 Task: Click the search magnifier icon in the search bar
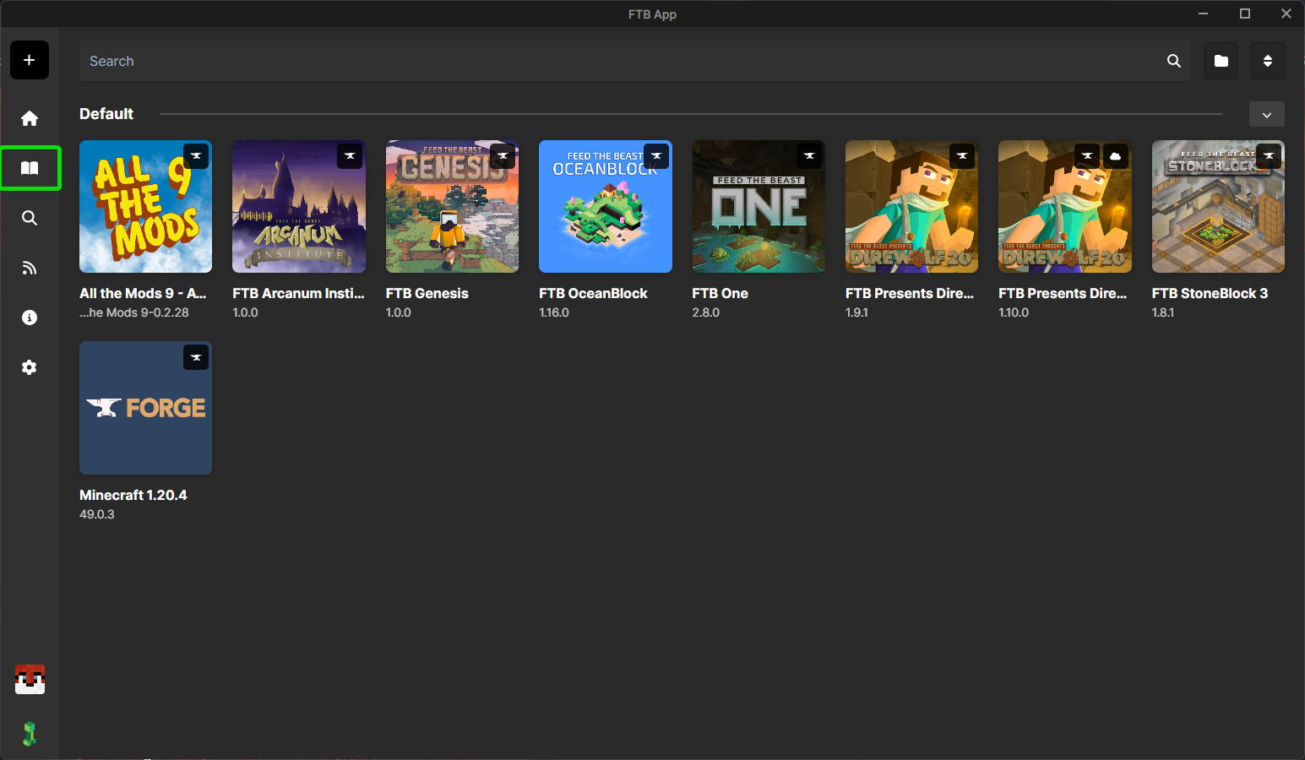coord(1173,61)
